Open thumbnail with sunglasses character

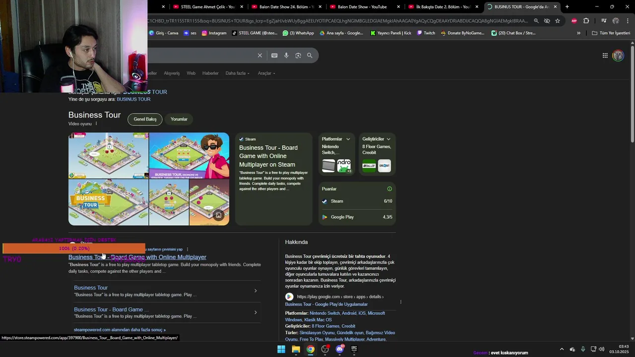click(189, 155)
